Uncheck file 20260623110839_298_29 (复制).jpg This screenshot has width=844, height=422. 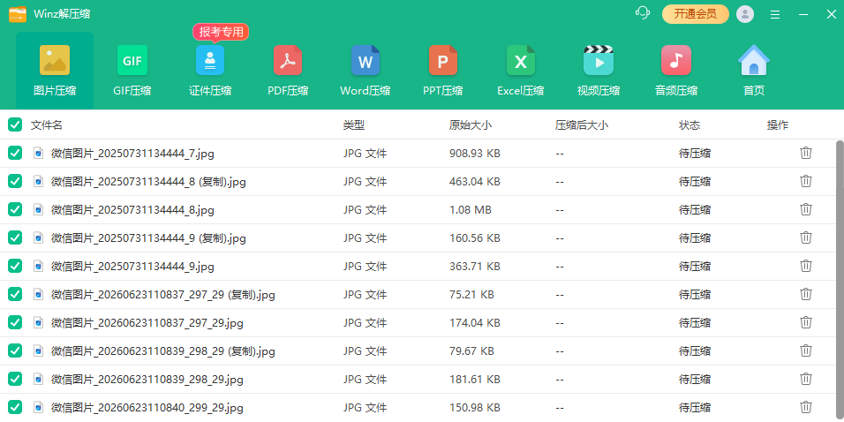coord(15,350)
